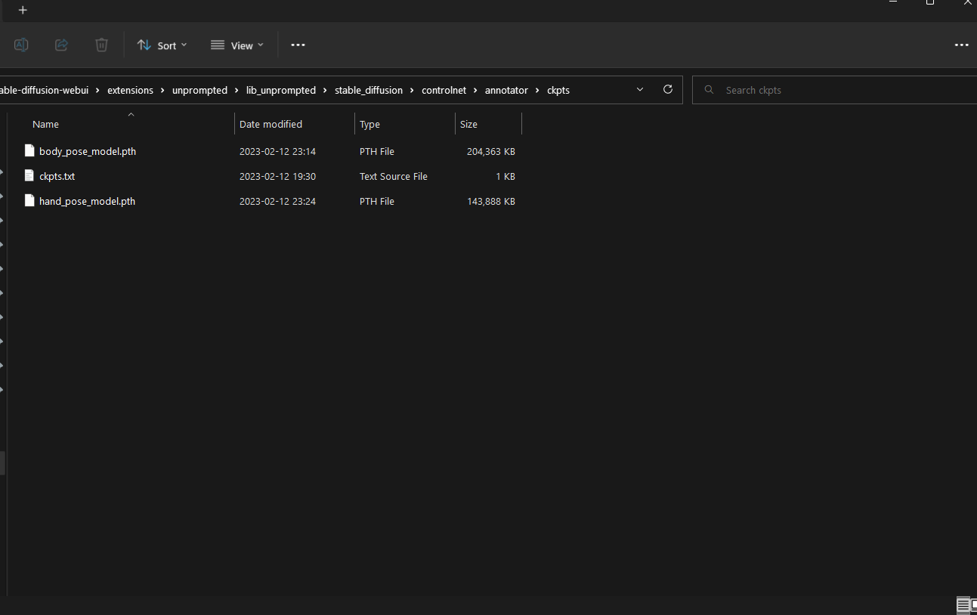Click the hand_pose_model.pth file icon

29,200
